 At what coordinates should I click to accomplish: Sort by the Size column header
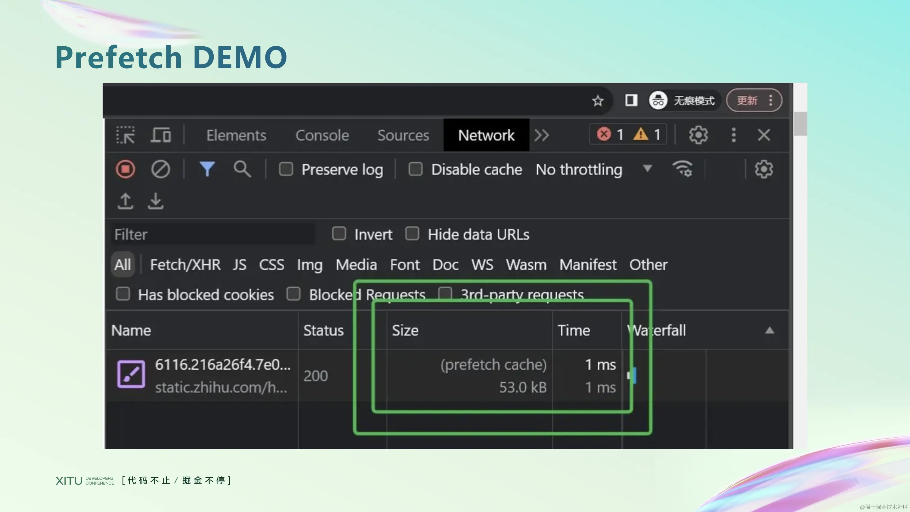pos(469,331)
